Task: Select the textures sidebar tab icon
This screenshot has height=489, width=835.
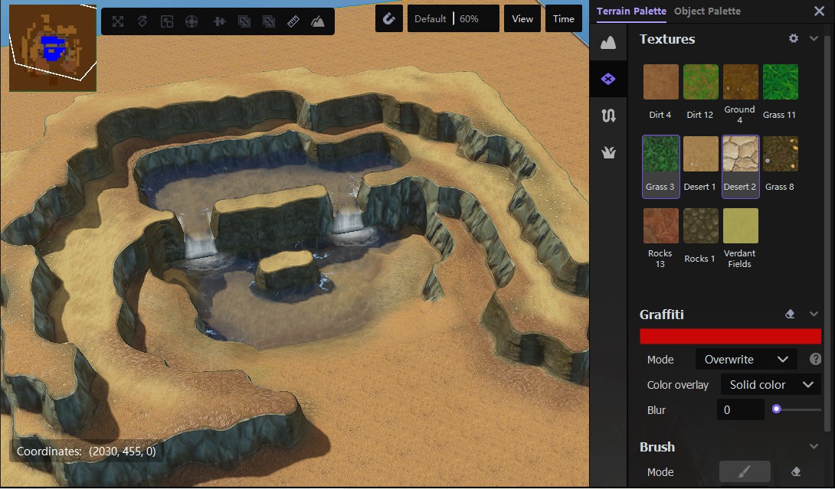Action: click(x=608, y=79)
